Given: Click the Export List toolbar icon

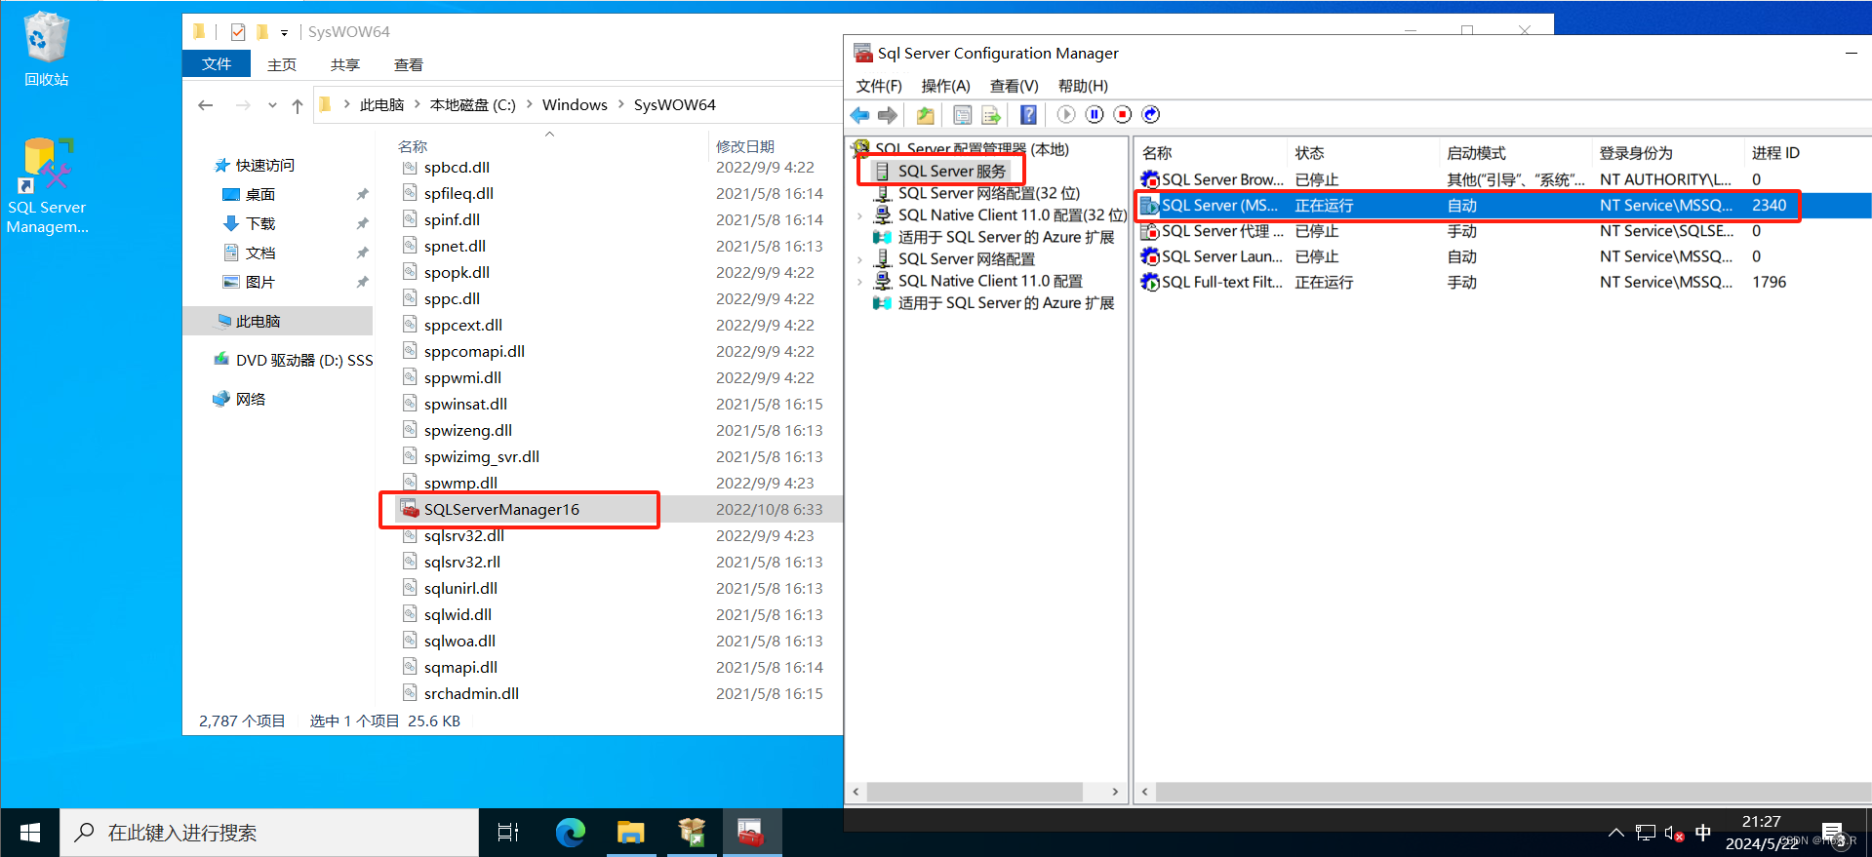Looking at the screenshot, I should click(991, 115).
